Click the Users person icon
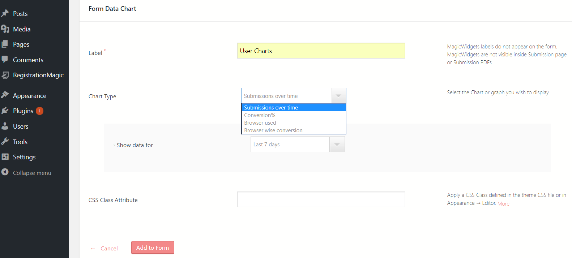 [x=5, y=126]
